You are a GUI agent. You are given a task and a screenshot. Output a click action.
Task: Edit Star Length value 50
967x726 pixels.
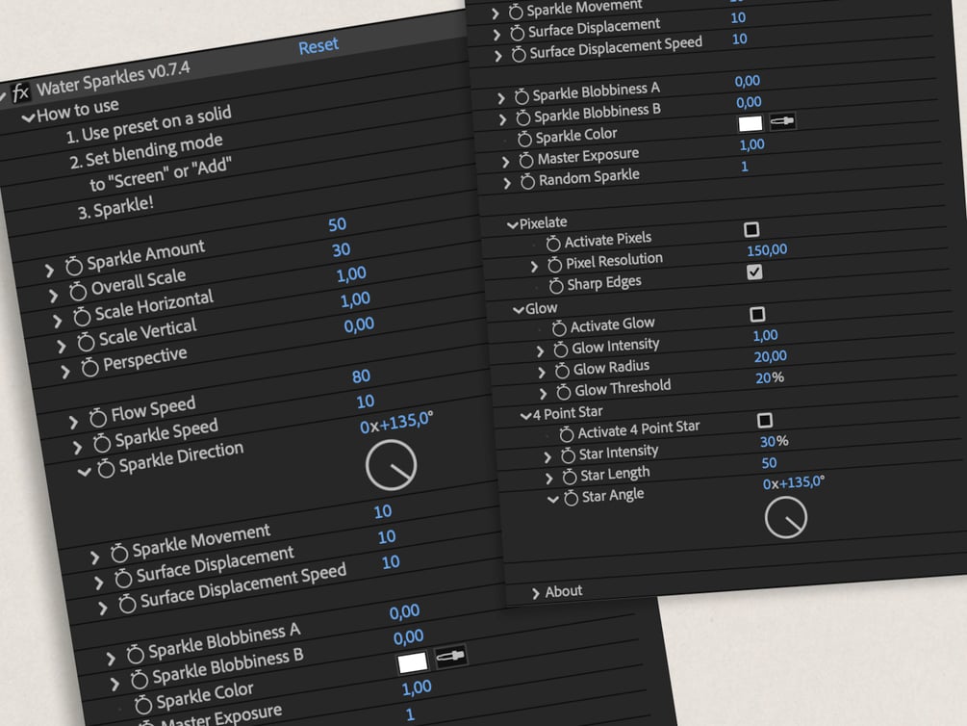[769, 463]
